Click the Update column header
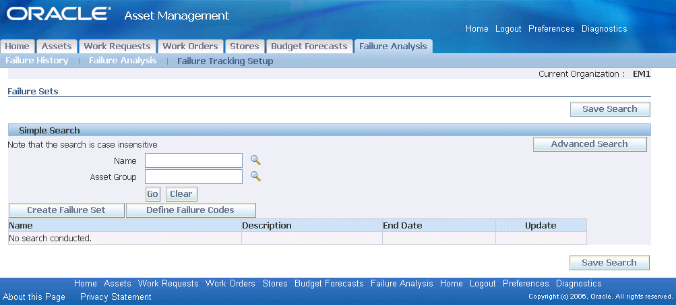Viewport: 676px width, 306px height. [x=541, y=225]
